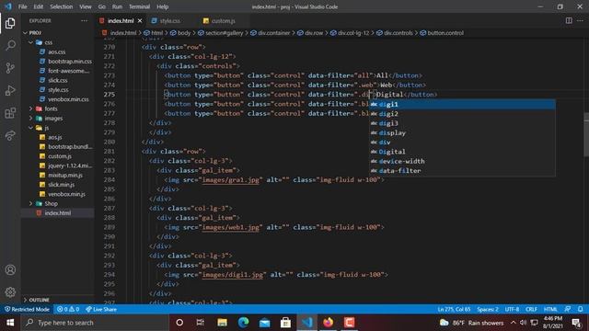Select the index.html editor tab
This screenshot has height=331, width=589.
(121, 20)
